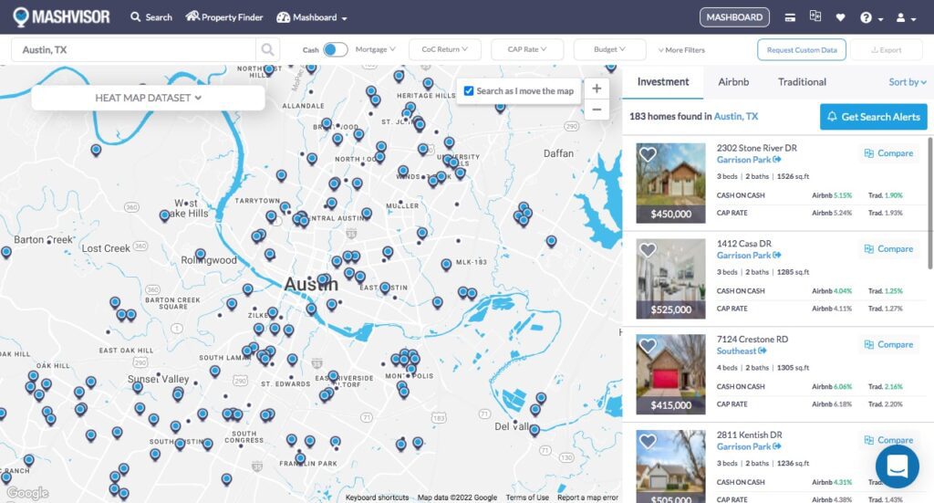Click the 2302 Stone River DR title

click(x=756, y=148)
